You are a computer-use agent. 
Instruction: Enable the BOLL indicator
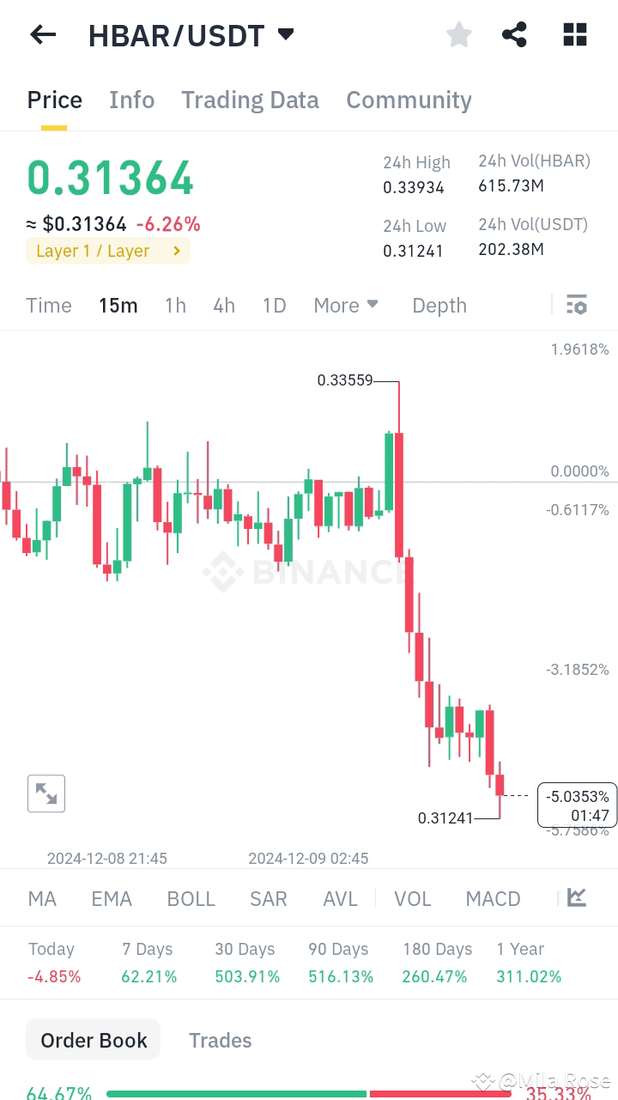coord(191,898)
